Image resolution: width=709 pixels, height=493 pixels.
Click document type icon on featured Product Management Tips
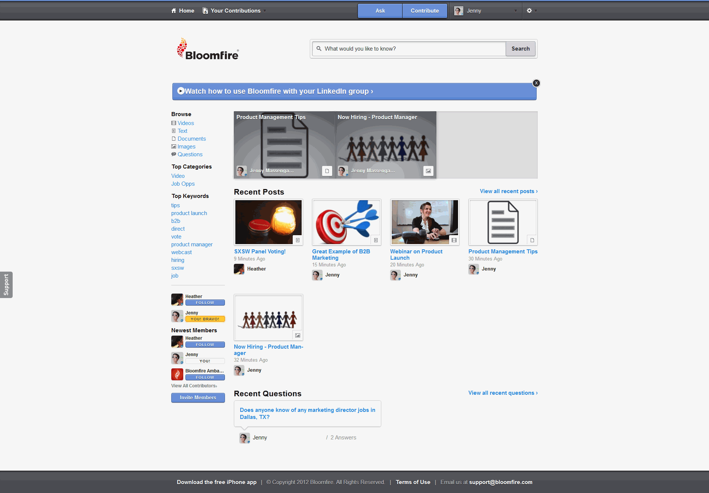[x=327, y=171]
